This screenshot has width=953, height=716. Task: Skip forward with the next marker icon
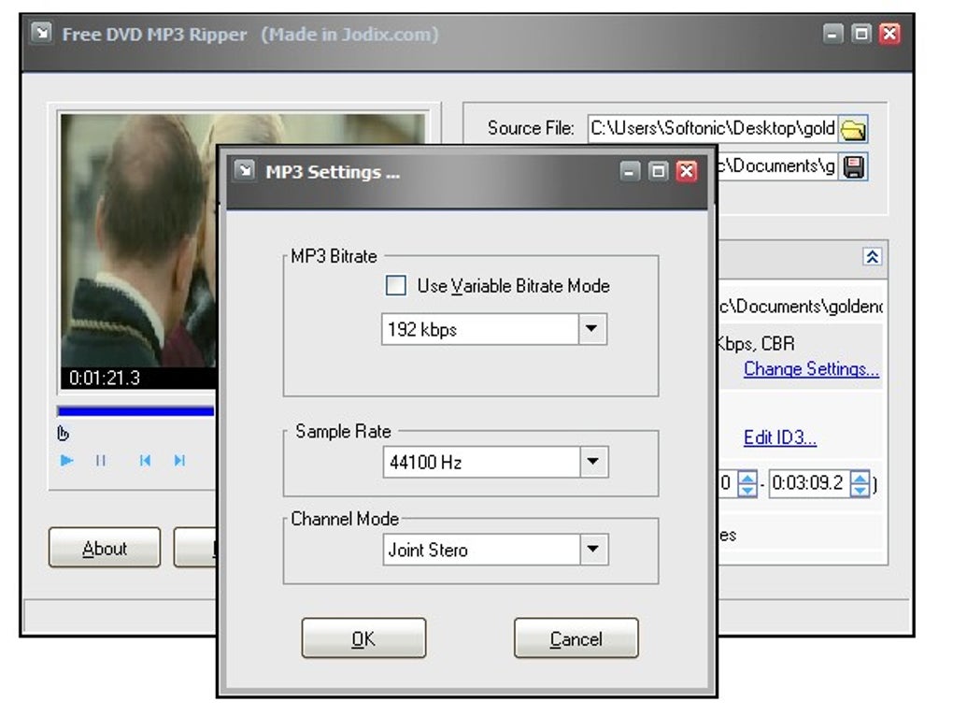[179, 460]
